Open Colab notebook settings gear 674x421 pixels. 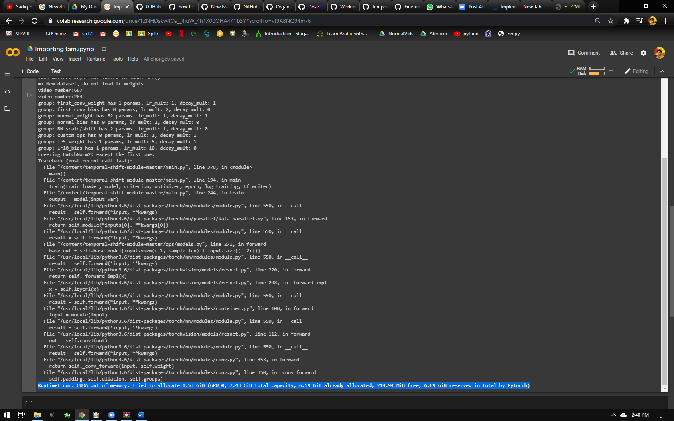click(x=644, y=53)
